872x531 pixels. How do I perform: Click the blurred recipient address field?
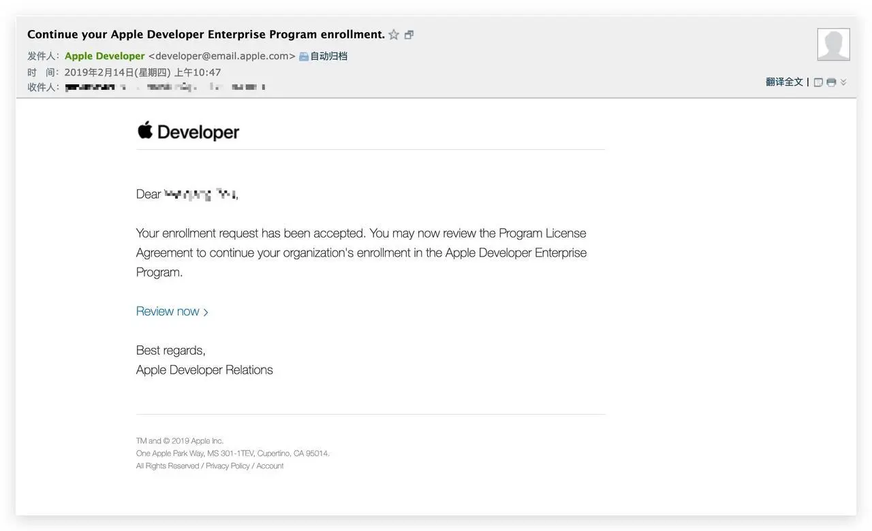(165, 87)
